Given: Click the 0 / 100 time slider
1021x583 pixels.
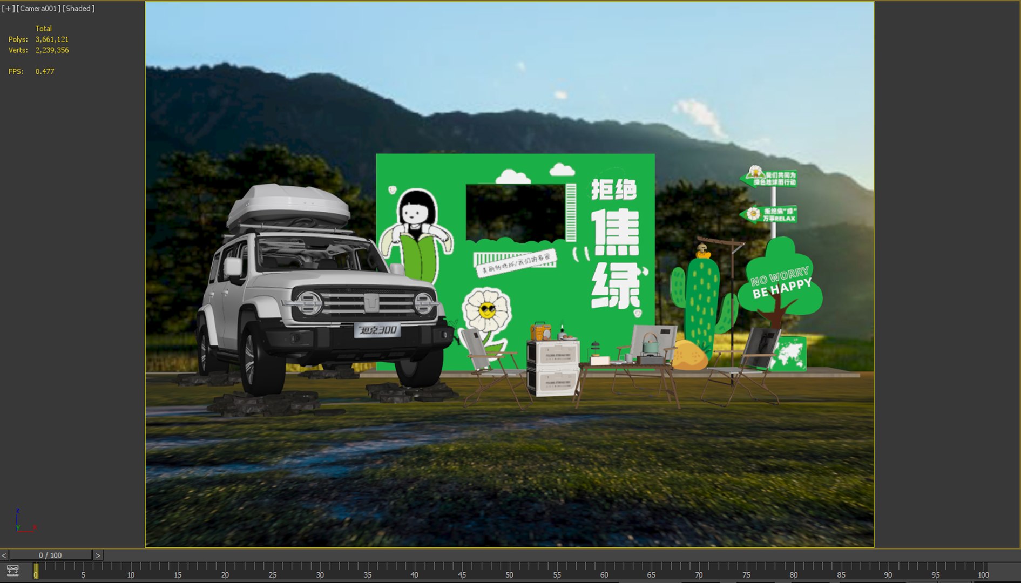Looking at the screenshot, I should (50, 555).
